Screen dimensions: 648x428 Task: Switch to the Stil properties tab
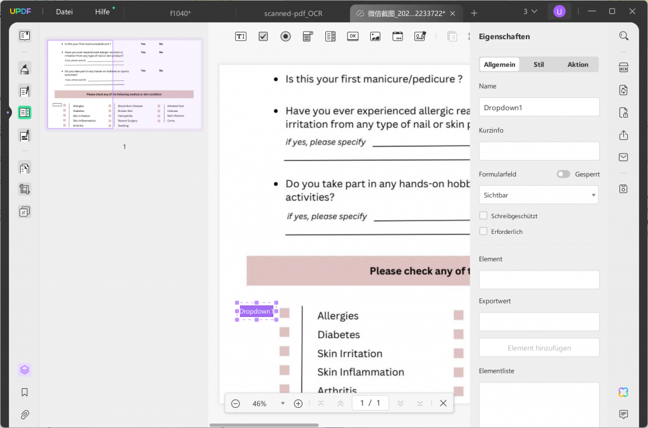tap(539, 64)
